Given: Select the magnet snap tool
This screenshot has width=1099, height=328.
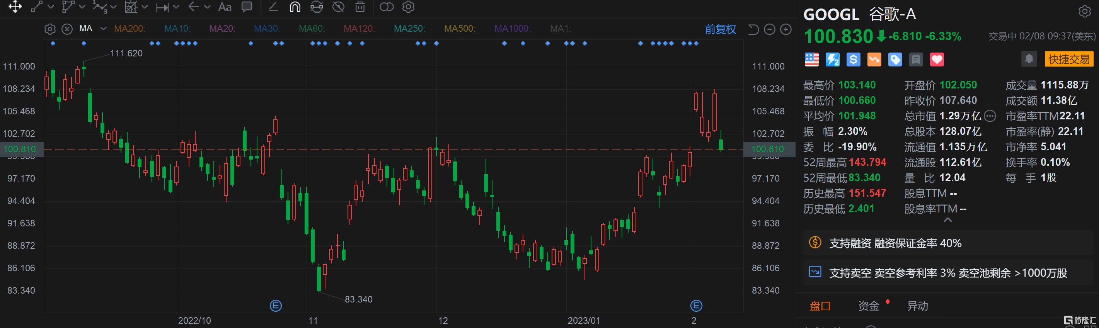Looking at the screenshot, I should [295, 7].
